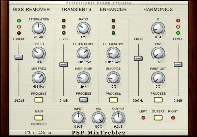Click the Enhancer Filter Slope knob 0.95dB/oct
The width and height of the screenshot is (197, 137).
(x=113, y=53)
